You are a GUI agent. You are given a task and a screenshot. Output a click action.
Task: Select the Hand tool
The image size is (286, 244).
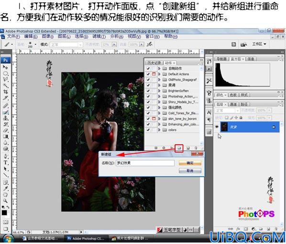[5, 195]
